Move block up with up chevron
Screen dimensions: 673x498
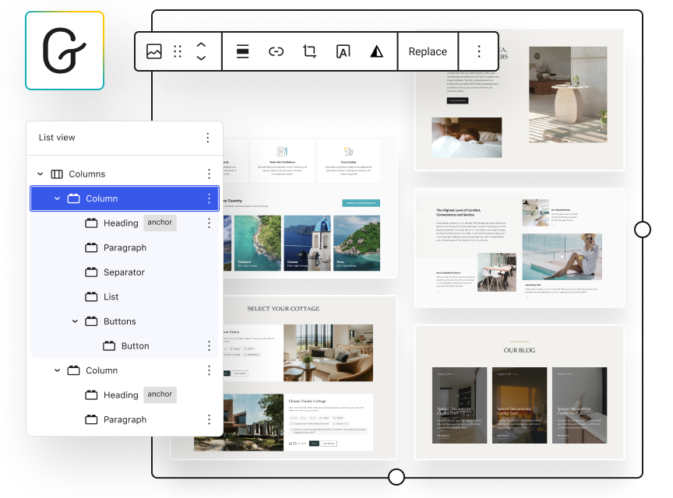201,44
